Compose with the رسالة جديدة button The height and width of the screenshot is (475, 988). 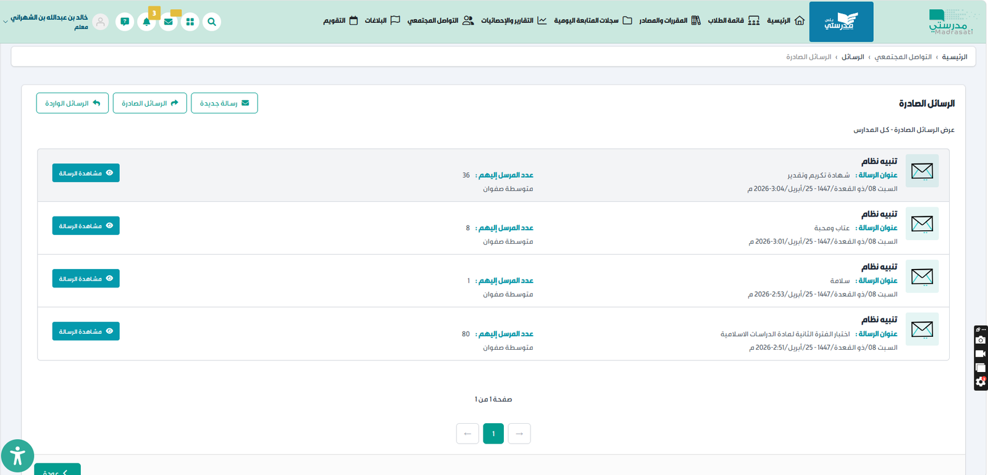224,103
